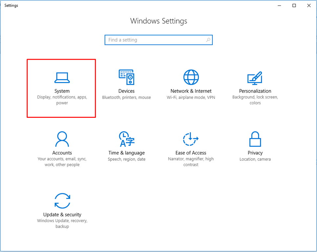Screen dimensions: 317x252
Task: Click the Time & language clock icon
Action: pyautogui.click(x=126, y=139)
